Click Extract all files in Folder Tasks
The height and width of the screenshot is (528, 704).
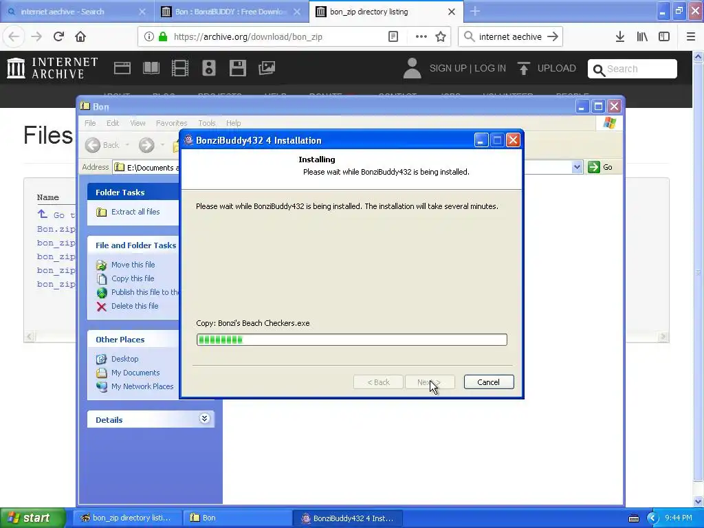(135, 212)
